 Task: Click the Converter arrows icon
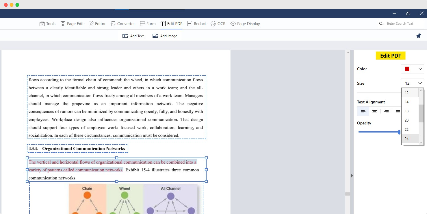[113, 24]
